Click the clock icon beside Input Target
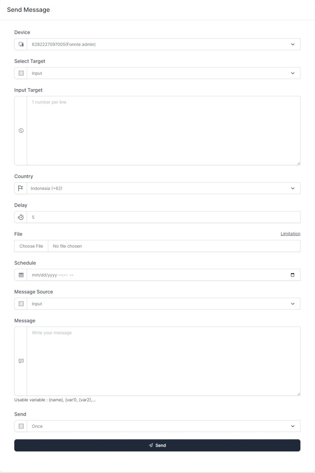The width and height of the screenshot is (315, 473). [21, 130]
